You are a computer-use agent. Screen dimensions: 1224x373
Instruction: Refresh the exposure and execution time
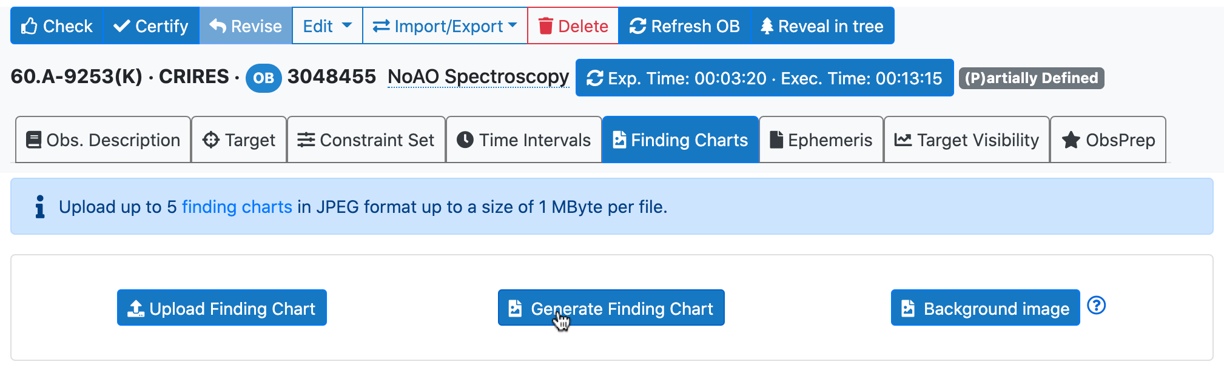click(764, 78)
